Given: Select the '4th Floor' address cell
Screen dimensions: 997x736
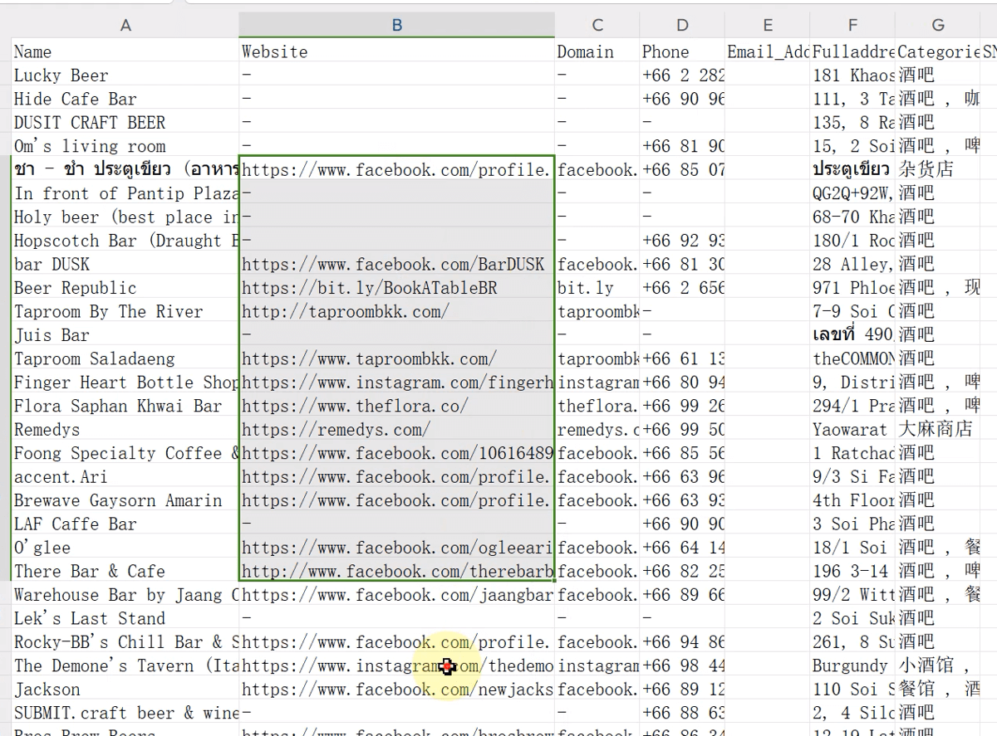Looking at the screenshot, I should 853,501.
